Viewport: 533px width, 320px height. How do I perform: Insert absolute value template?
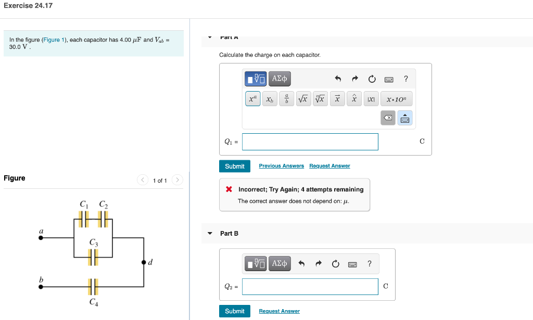click(371, 99)
